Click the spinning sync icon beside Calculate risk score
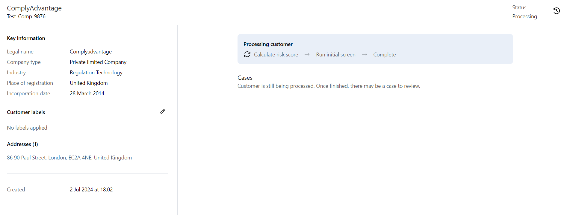 coord(247,54)
